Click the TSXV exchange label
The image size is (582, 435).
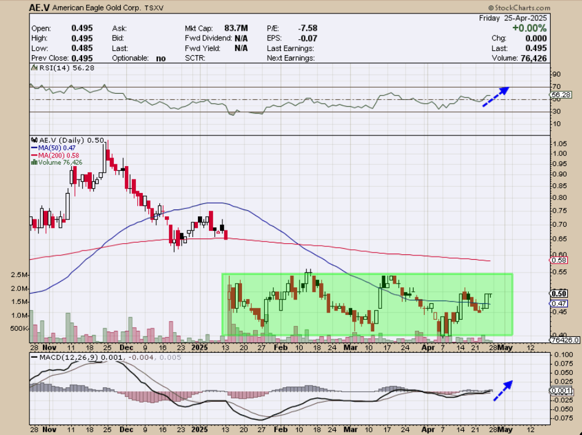pyautogui.click(x=154, y=8)
